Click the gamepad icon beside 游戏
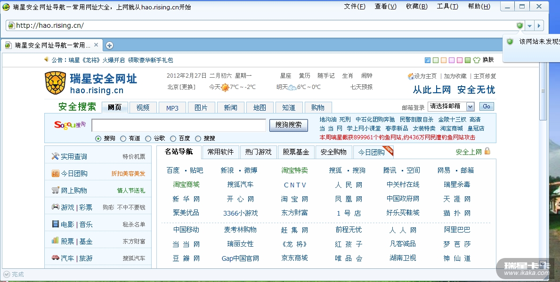 [55, 207]
